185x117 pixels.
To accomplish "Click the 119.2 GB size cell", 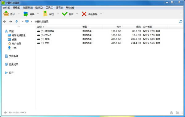I will [x=116, y=31].
